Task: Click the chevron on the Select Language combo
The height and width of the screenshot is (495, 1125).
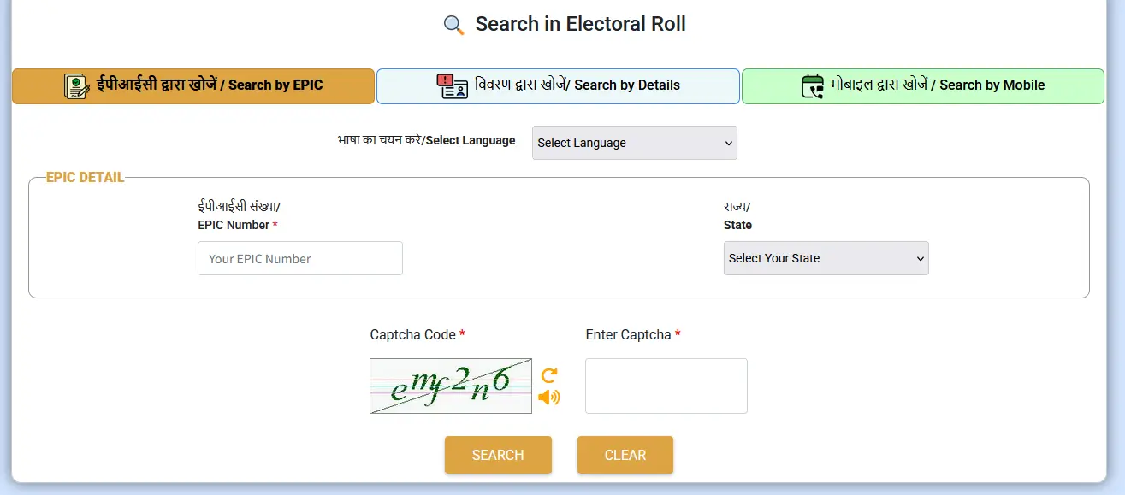Action: coord(727,143)
